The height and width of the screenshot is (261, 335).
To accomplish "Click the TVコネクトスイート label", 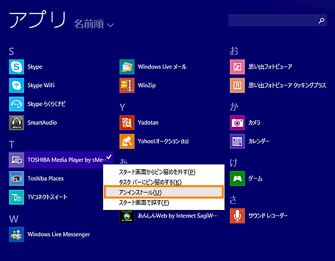I will click(48, 197).
